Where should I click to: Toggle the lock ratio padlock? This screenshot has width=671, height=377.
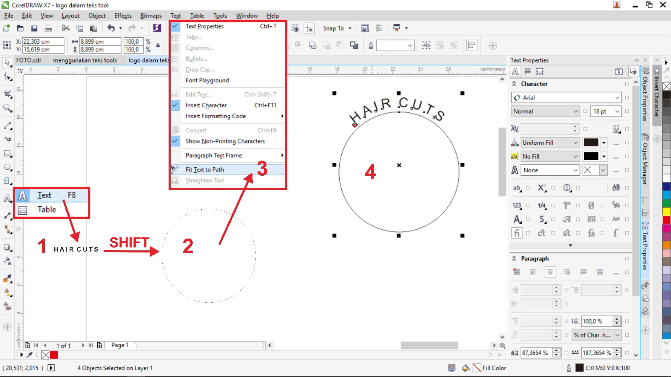coord(158,45)
